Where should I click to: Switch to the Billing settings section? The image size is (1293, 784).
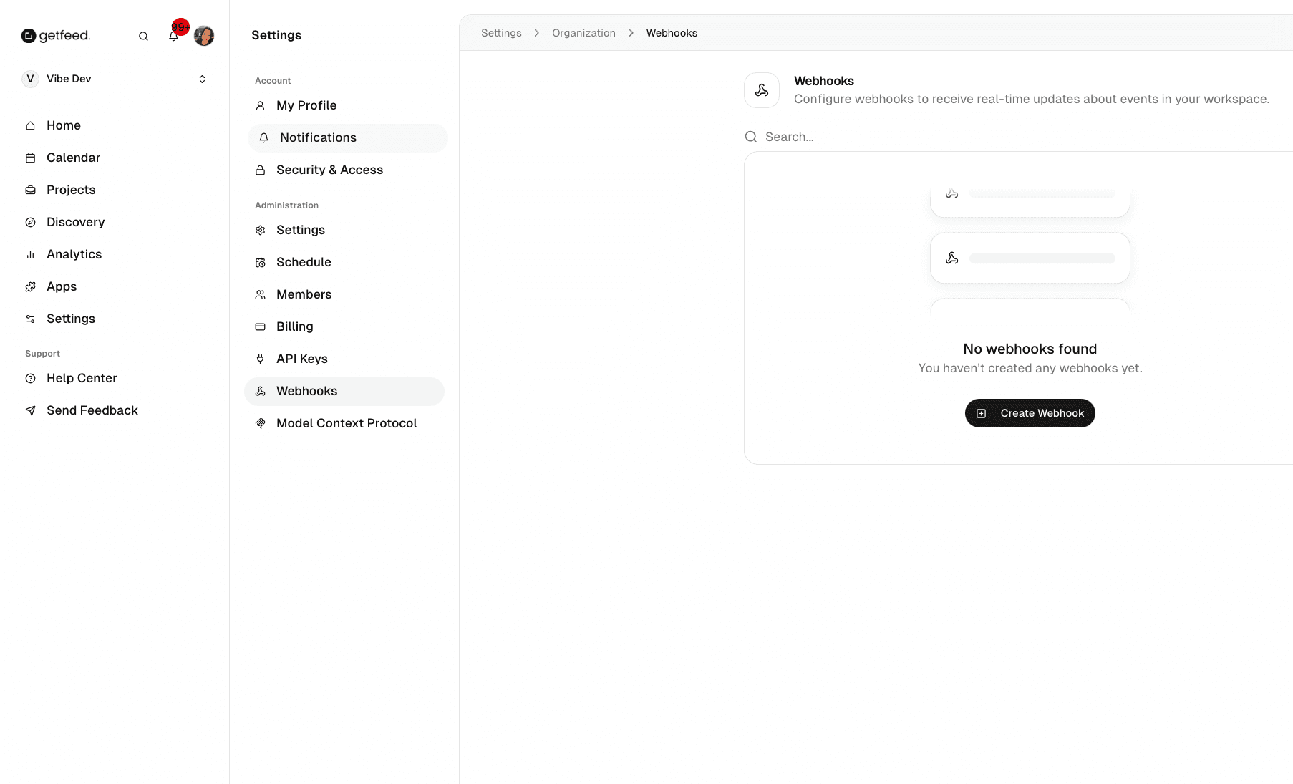[x=294, y=326]
